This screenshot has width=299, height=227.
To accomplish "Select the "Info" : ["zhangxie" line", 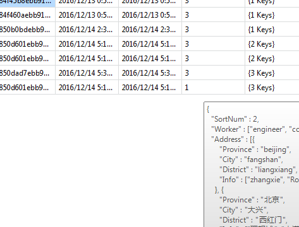I will [x=259, y=180].
